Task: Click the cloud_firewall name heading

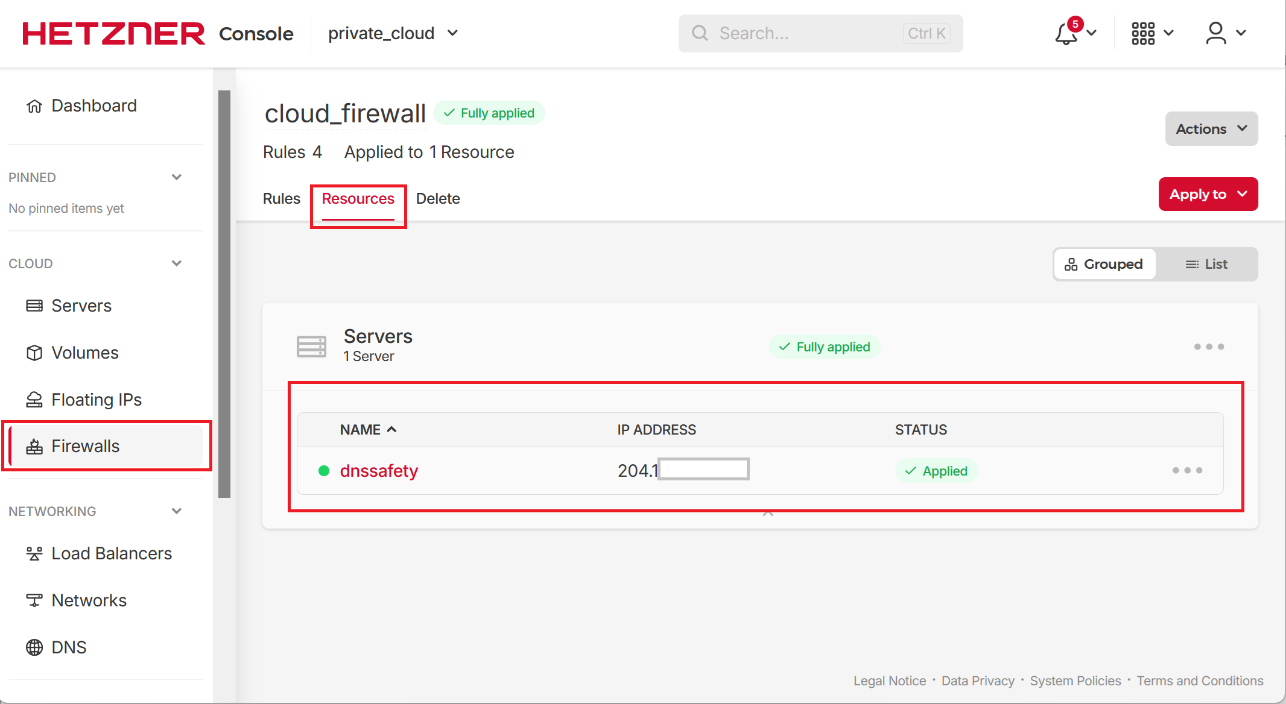Action: click(345, 114)
